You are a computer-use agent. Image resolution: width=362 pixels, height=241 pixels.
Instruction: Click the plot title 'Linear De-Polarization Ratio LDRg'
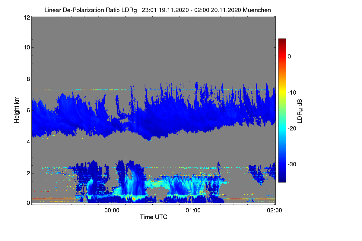pos(91,10)
